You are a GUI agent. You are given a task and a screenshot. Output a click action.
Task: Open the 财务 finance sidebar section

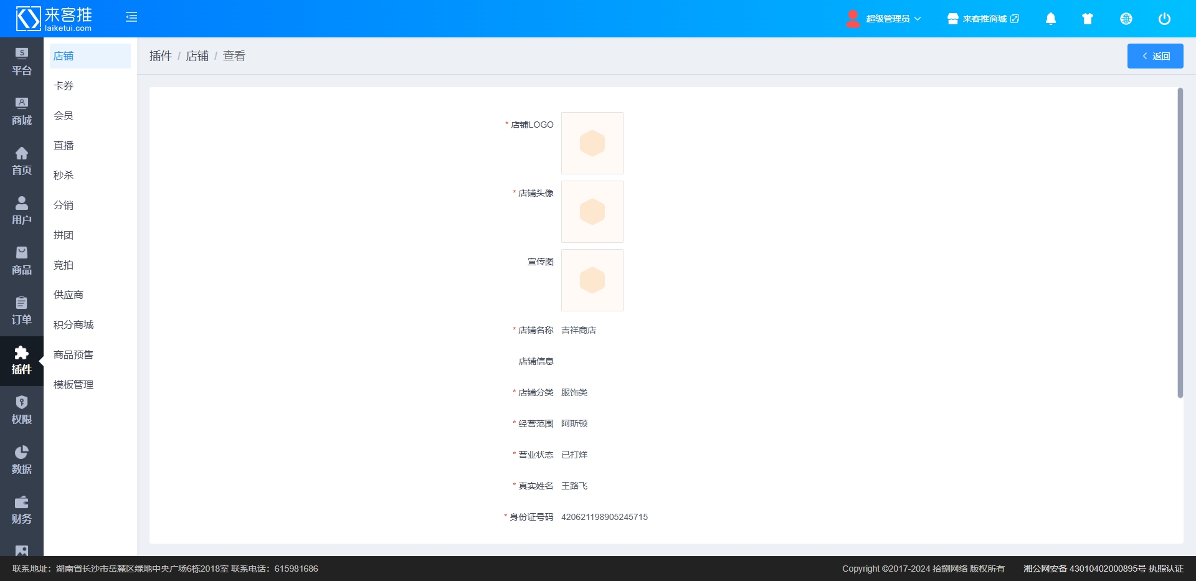(x=22, y=511)
